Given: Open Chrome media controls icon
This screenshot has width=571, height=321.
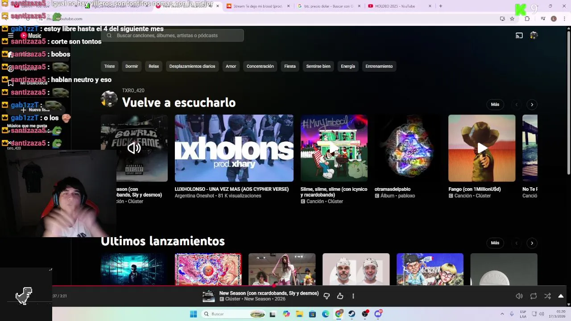Looking at the screenshot, I should point(543,19).
